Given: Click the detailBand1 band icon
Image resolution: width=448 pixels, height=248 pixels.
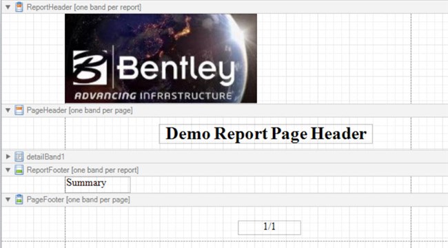Looking at the screenshot, I should click(19, 156).
